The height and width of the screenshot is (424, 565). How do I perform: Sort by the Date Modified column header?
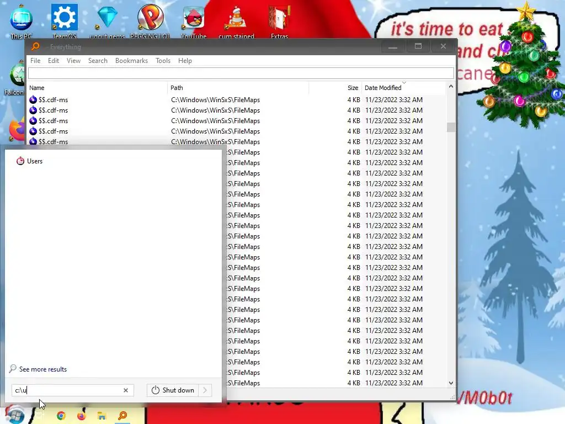tap(403, 88)
